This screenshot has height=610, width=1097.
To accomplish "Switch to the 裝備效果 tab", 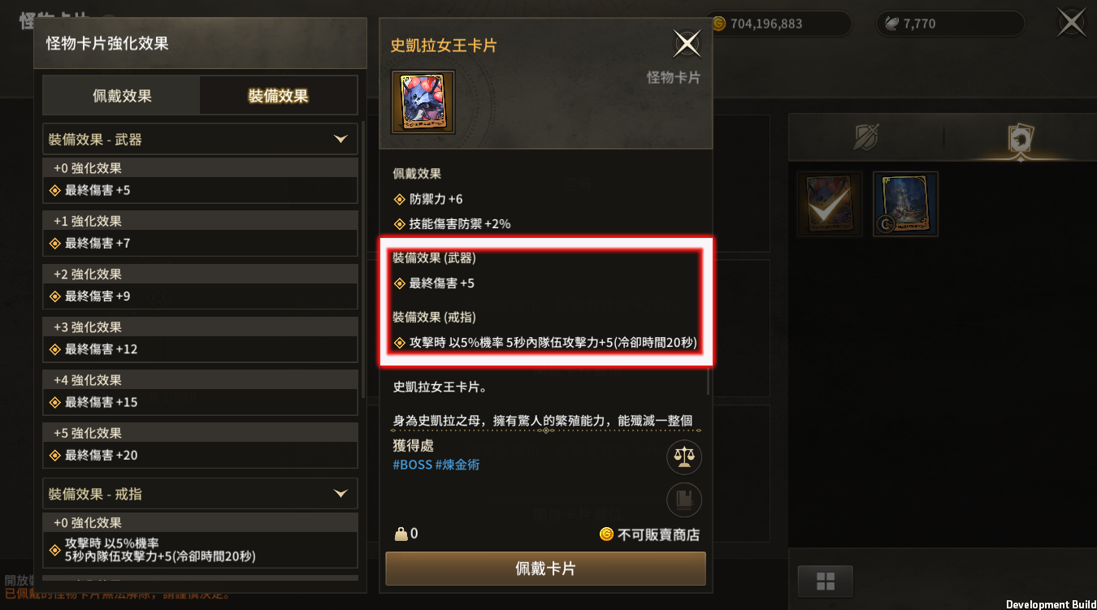I will pos(279,96).
